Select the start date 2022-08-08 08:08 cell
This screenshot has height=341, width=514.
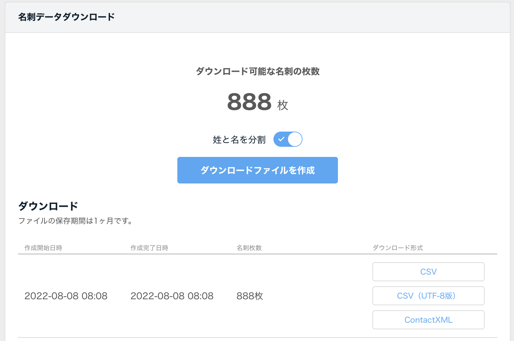click(x=66, y=296)
